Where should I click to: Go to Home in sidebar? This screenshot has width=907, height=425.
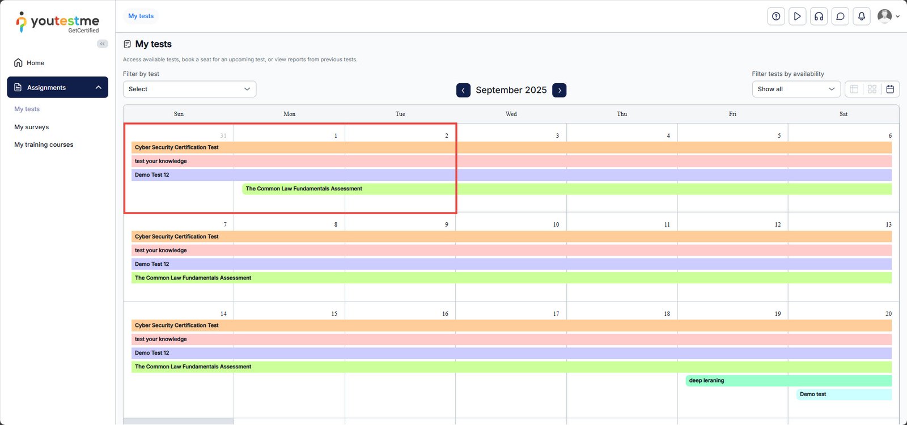click(x=35, y=63)
